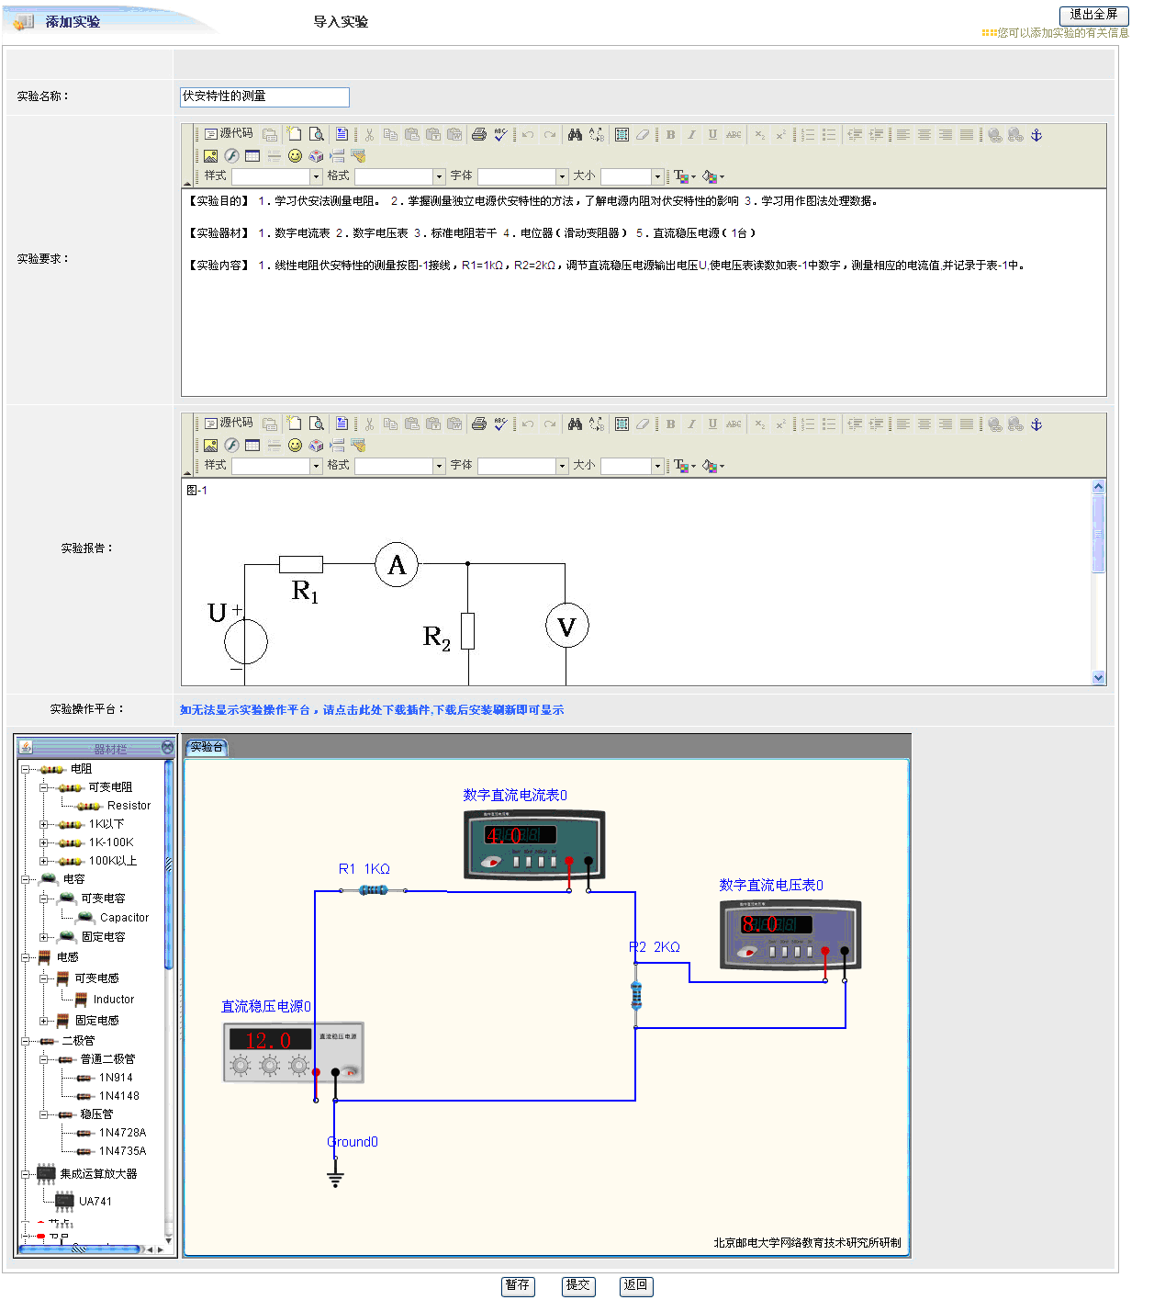Click the 实验名称 input field
Image resolution: width=1154 pixels, height=1300 pixels.
coord(264,96)
